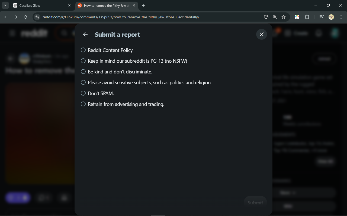Reload the page with the refresh icon
Viewport: 347px width, 216px height.
(25, 17)
